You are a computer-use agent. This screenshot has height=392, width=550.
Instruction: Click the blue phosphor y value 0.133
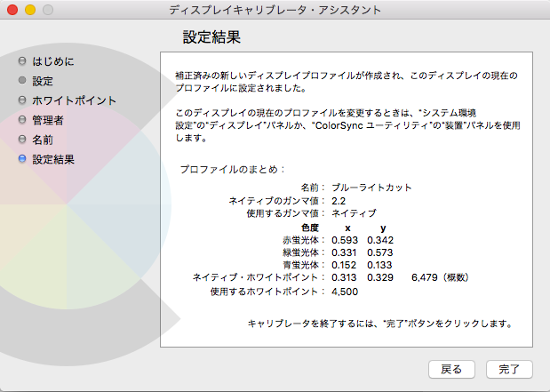[x=379, y=265]
